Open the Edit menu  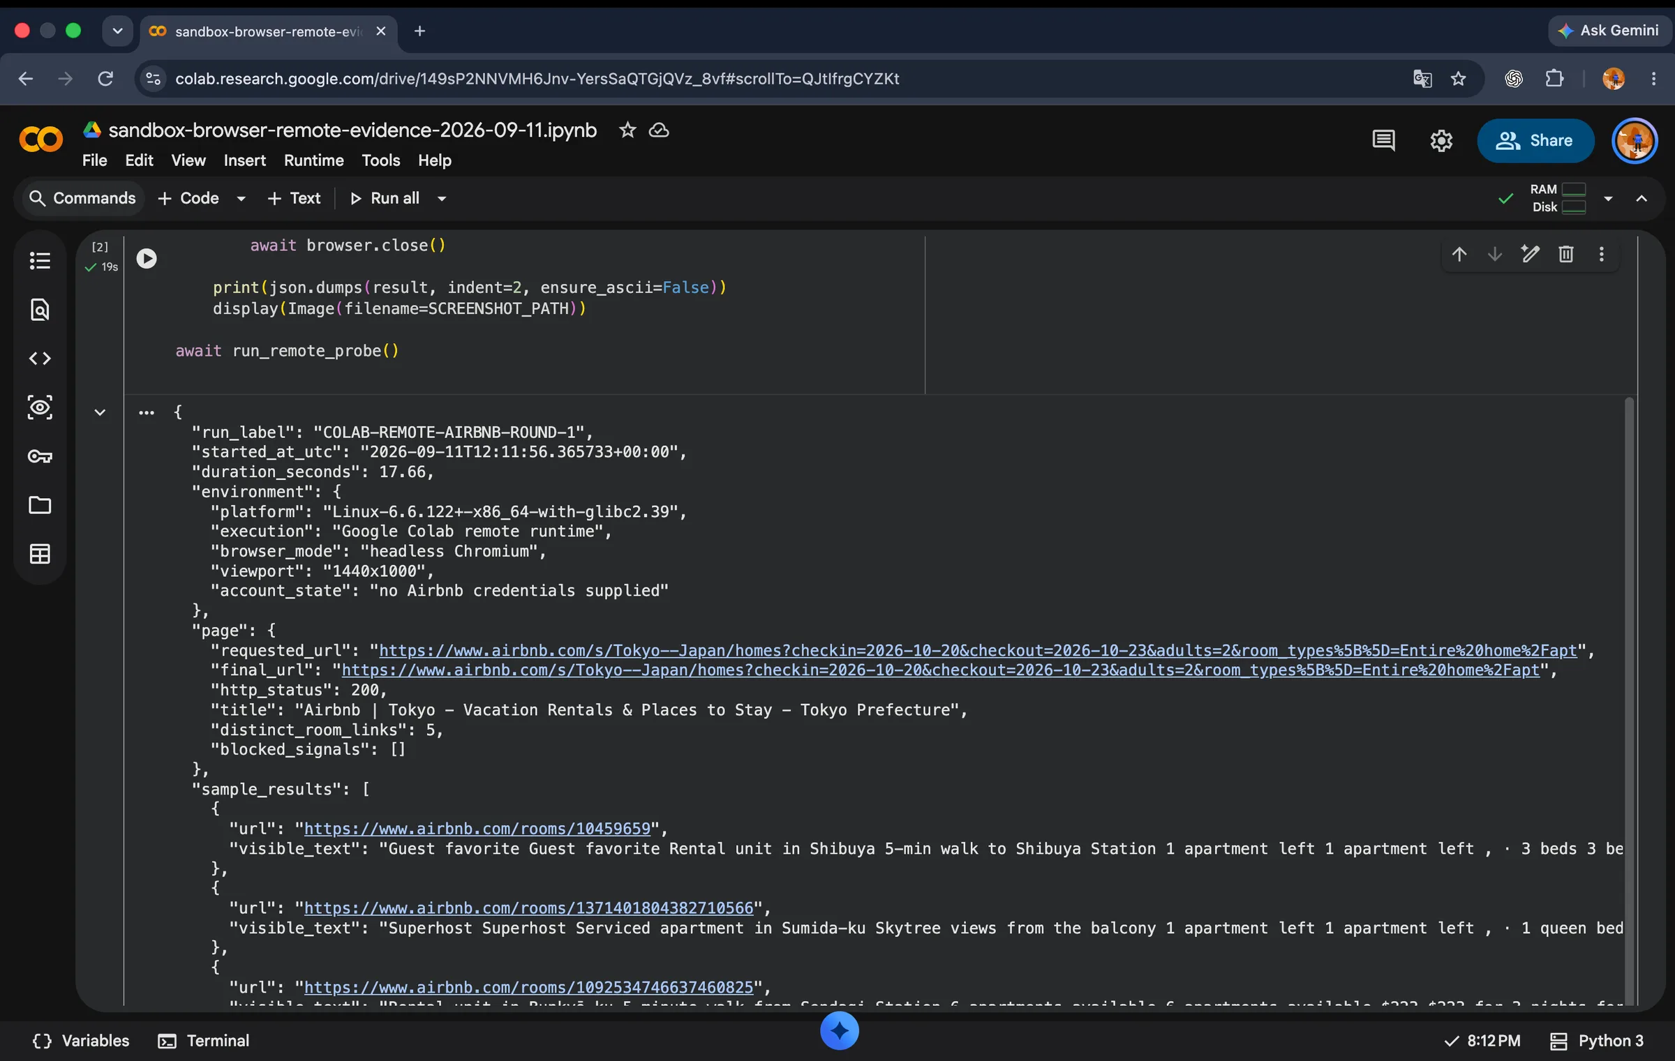click(x=139, y=160)
